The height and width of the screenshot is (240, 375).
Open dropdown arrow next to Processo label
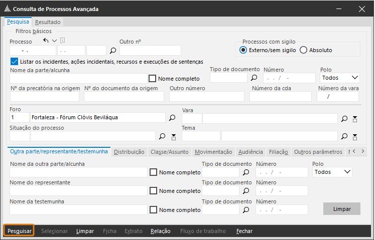click(x=54, y=41)
